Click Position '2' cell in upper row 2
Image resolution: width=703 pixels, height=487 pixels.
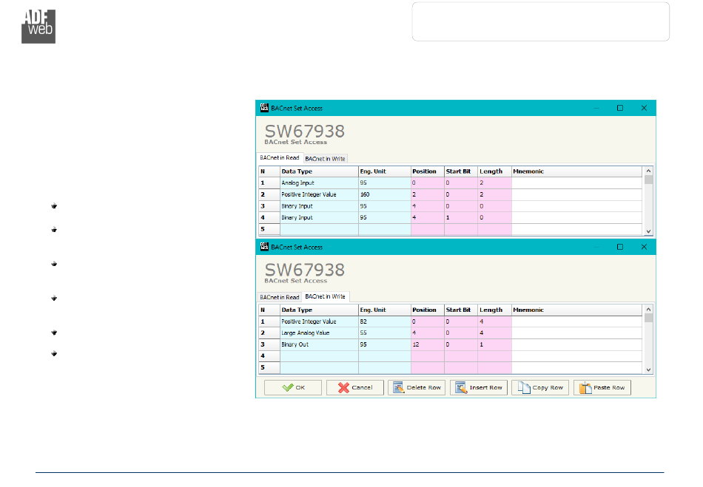point(427,194)
